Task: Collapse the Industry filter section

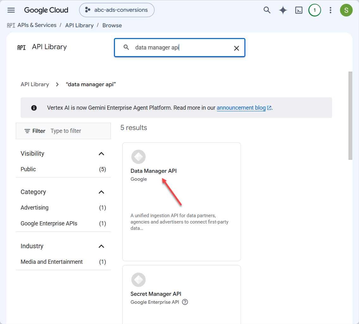Action: pos(101,246)
